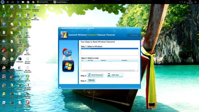Select the Network desktop icon

pos(4,25)
